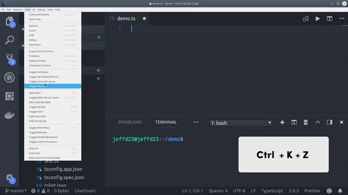Screen dimensions: 348x195
Task: Maximize the panel with the up chevron
Action: point(318,122)
